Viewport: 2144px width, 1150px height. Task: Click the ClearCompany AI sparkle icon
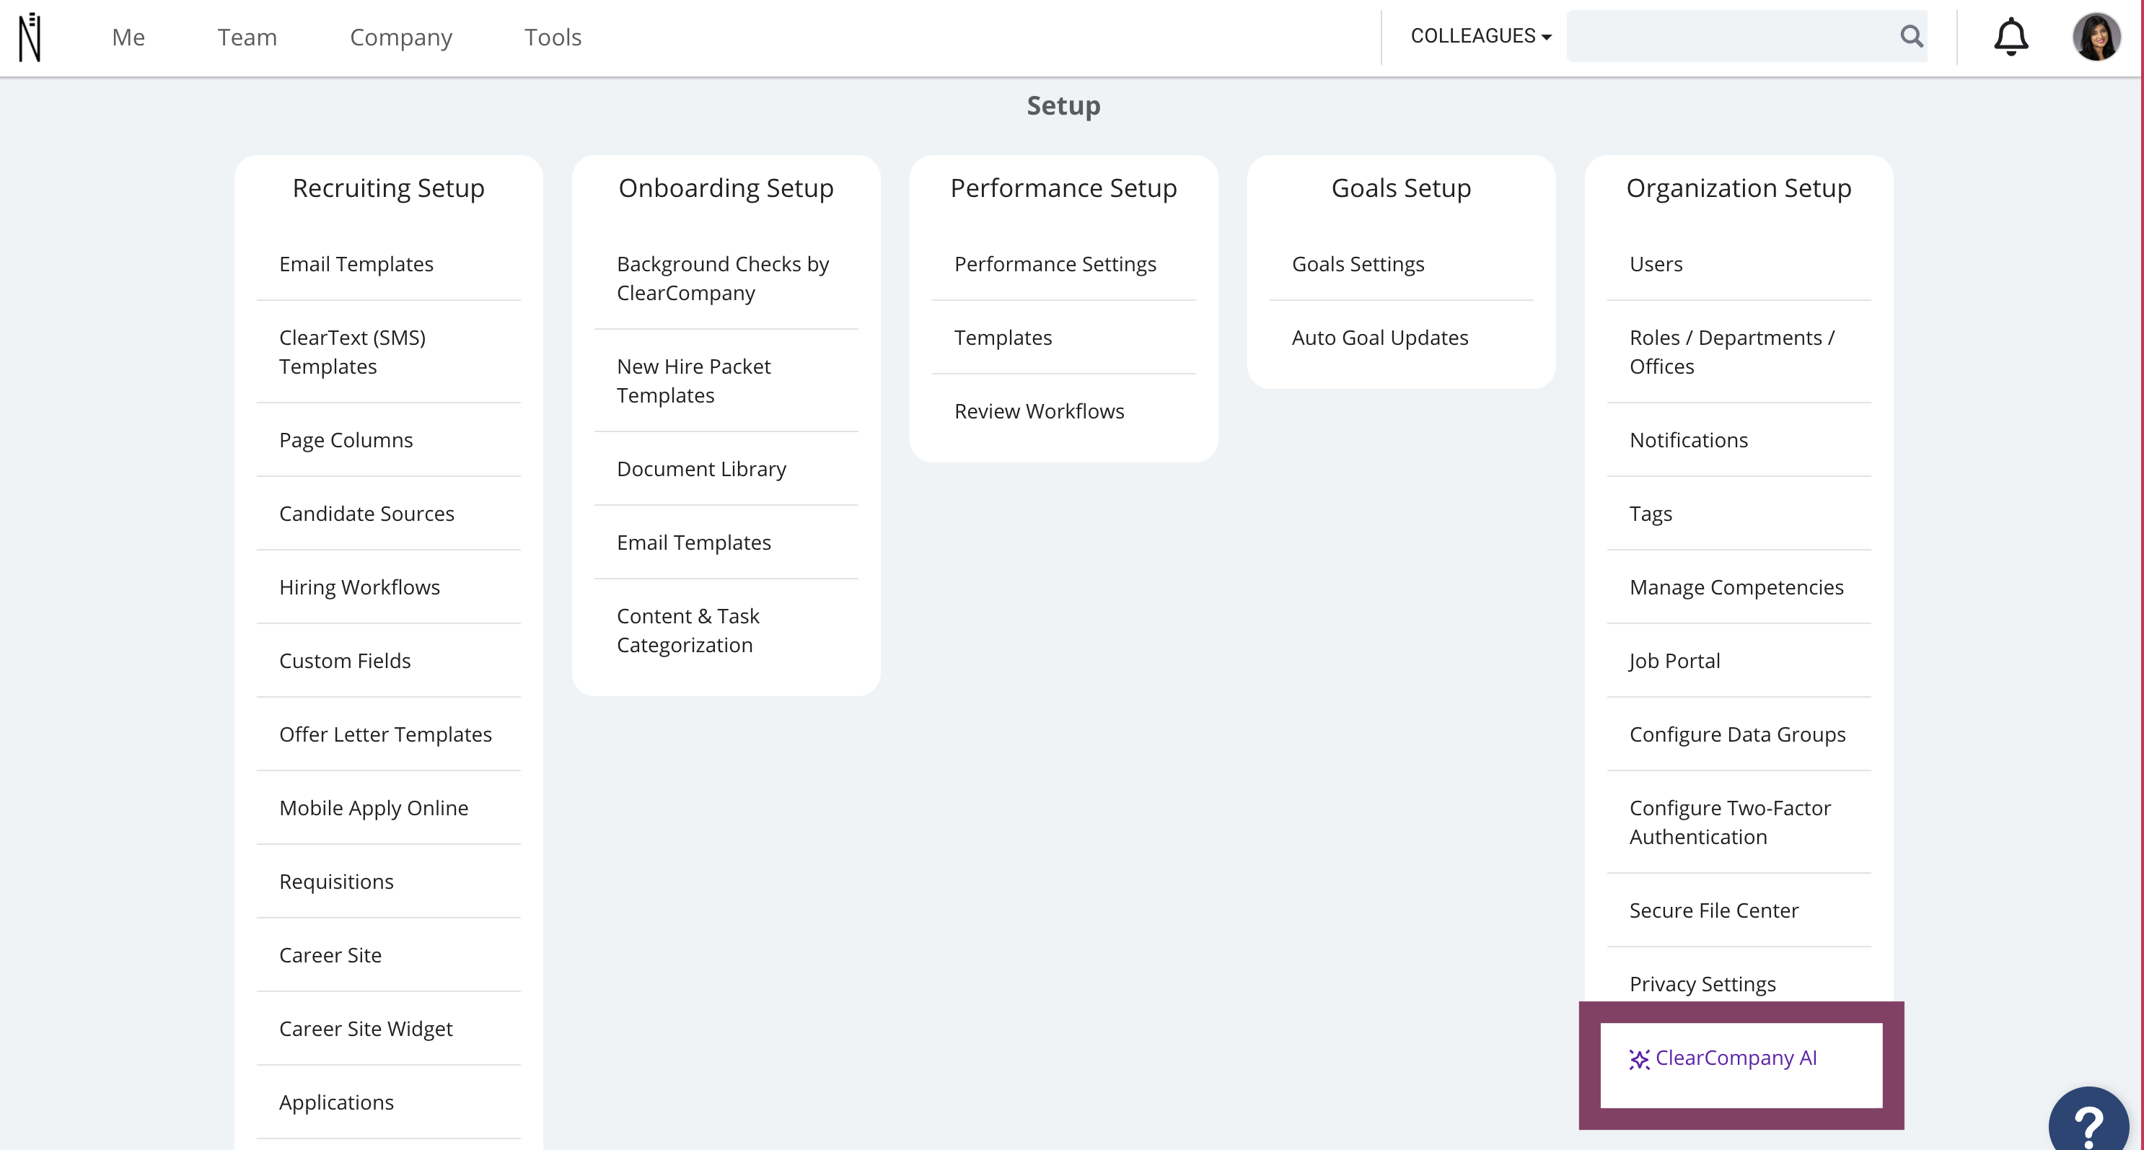(x=1639, y=1058)
